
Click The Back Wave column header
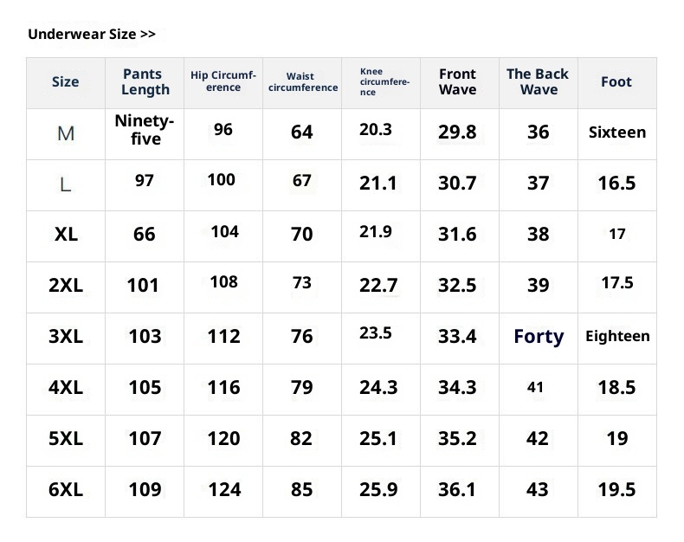point(538,82)
